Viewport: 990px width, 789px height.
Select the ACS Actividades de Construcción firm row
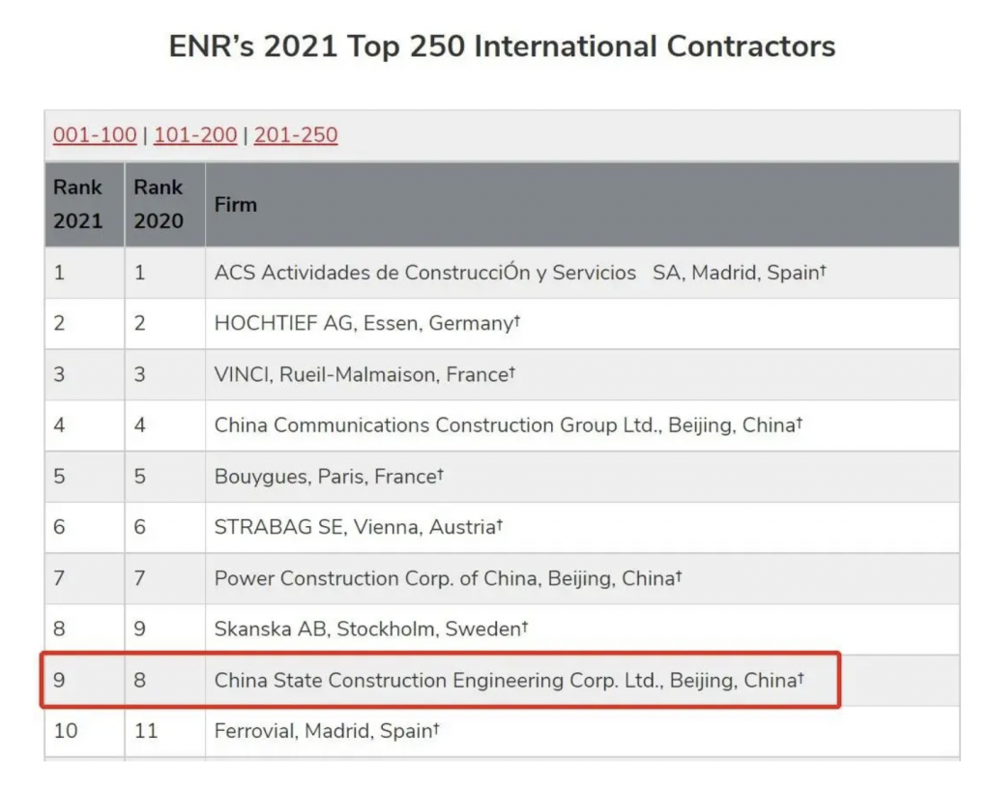pyautogui.click(x=502, y=273)
